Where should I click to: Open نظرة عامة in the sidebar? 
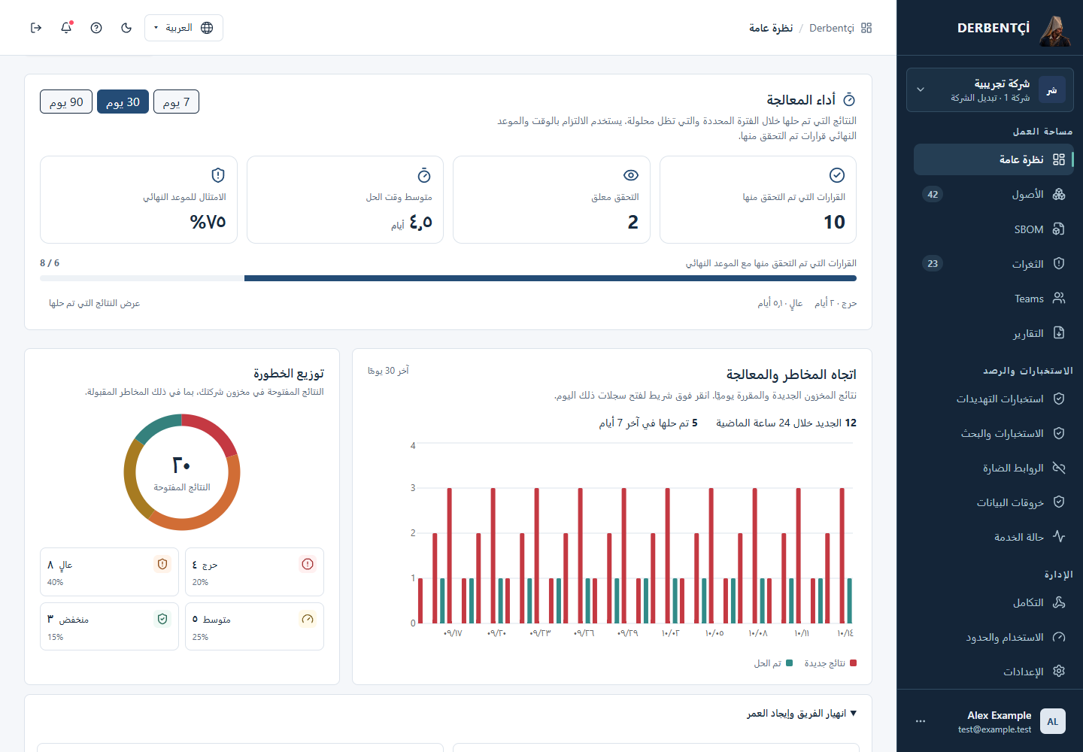click(994, 159)
